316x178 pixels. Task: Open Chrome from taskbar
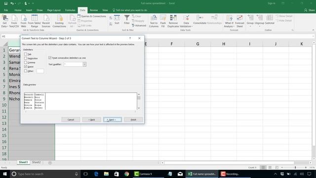(x=126, y=174)
